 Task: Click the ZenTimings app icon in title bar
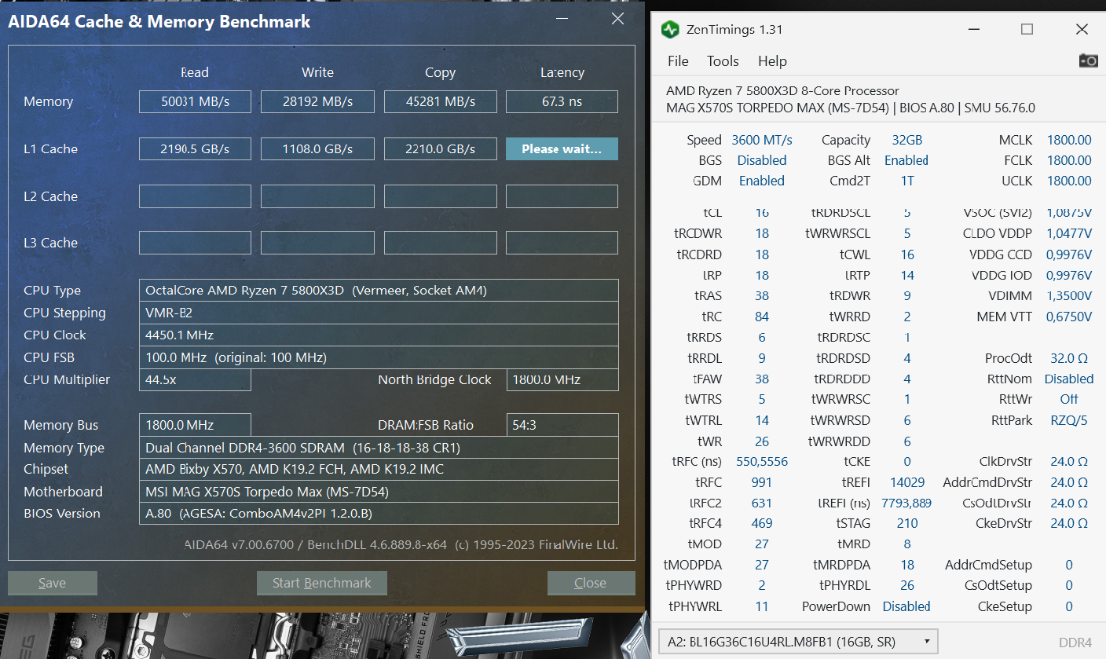click(670, 30)
